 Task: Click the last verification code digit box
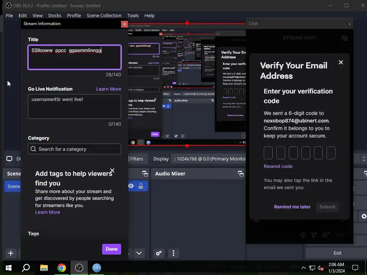pyautogui.click(x=331, y=153)
